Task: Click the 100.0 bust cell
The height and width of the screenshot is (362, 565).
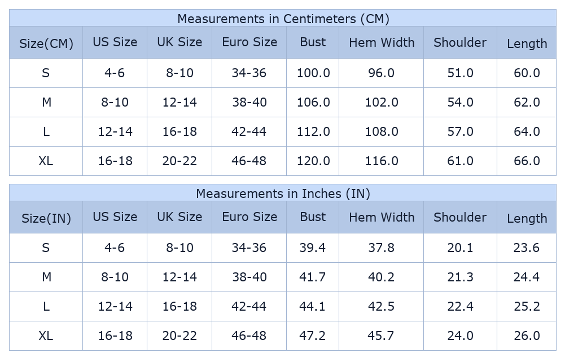Action: coord(313,73)
